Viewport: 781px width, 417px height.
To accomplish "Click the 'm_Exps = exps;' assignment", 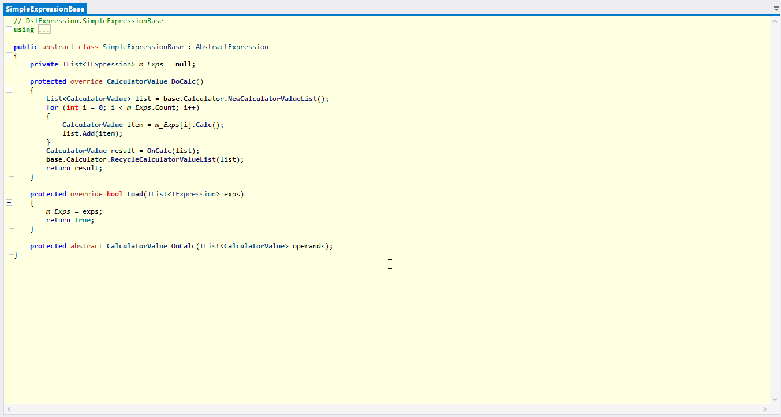I will pos(74,211).
